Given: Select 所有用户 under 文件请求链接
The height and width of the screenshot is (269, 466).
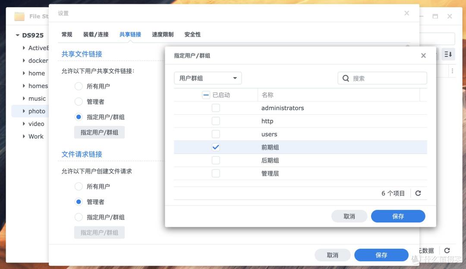Looking at the screenshot, I should pos(79,187).
